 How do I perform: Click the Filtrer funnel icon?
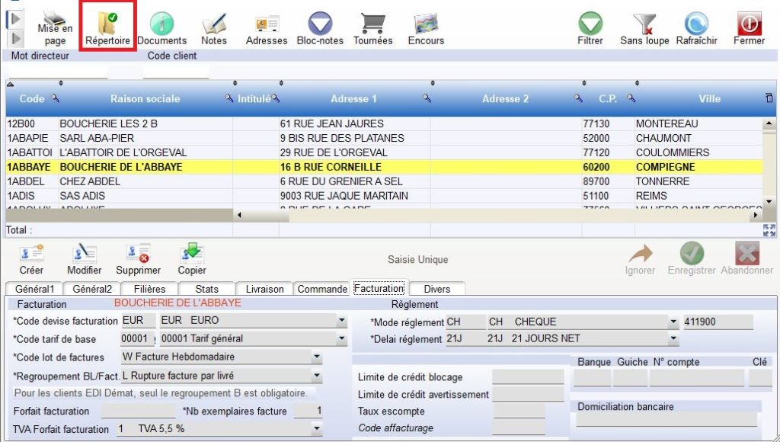[x=590, y=24]
